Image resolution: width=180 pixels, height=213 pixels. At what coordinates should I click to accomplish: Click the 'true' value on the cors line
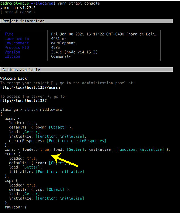pyautogui.click(x=44, y=149)
